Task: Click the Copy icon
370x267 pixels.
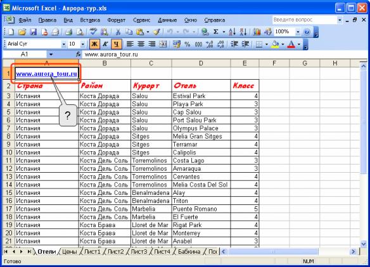Action: tap(129, 32)
